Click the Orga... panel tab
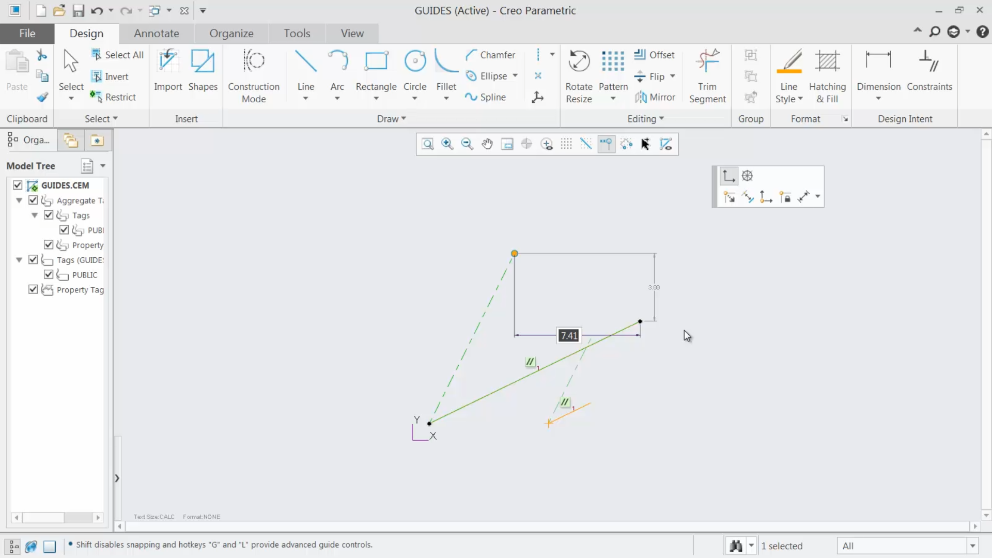Screen dimensions: 992x558 [29, 140]
